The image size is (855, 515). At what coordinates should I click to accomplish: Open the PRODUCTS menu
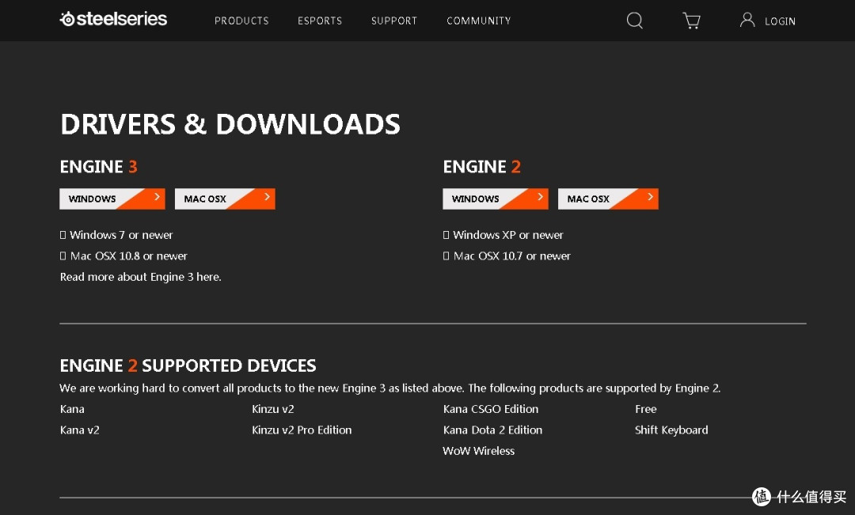pos(241,21)
